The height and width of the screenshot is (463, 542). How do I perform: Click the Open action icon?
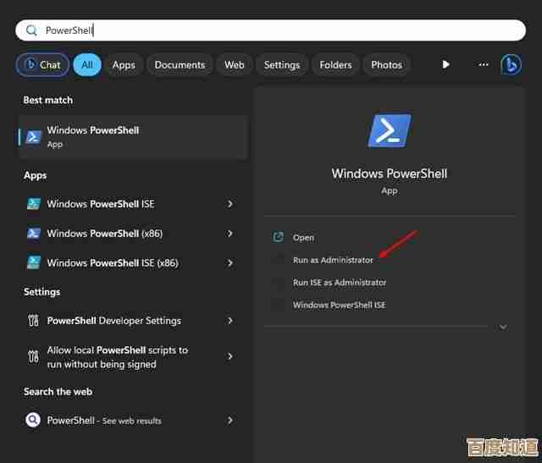278,237
